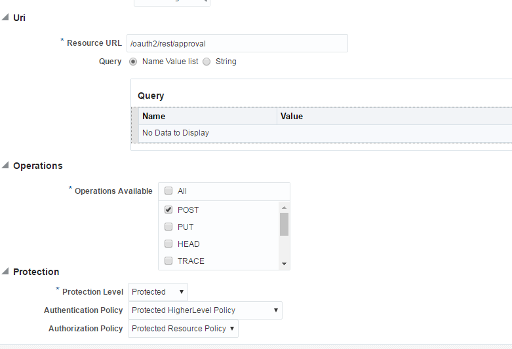The height and width of the screenshot is (349, 512).
Task: Click the Name column header in Query table
Action: [208, 116]
